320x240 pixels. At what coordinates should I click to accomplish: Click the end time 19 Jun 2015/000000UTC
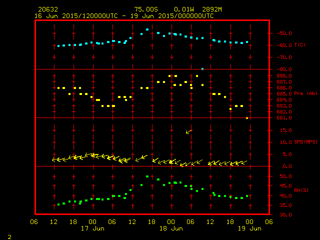(172, 16)
